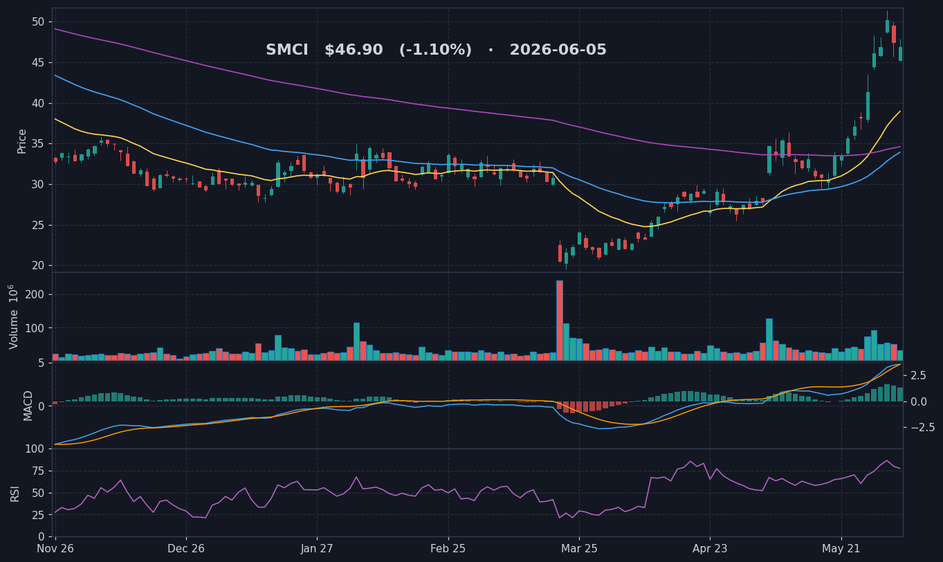The width and height of the screenshot is (943, 562).
Task: Click the MACD right-axis value 2.5
Action: coord(919,375)
